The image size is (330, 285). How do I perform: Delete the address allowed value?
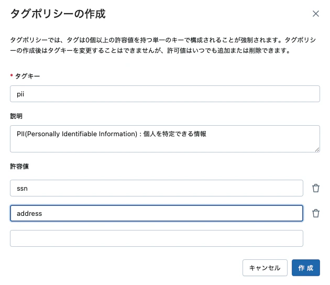point(316,213)
